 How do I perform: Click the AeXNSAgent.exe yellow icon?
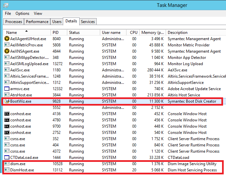[x=7, y=51]
